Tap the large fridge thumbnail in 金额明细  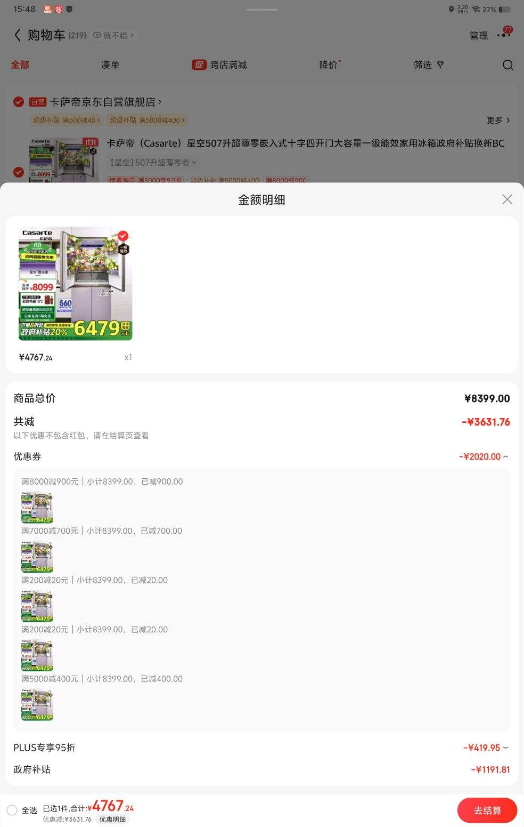(75, 284)
